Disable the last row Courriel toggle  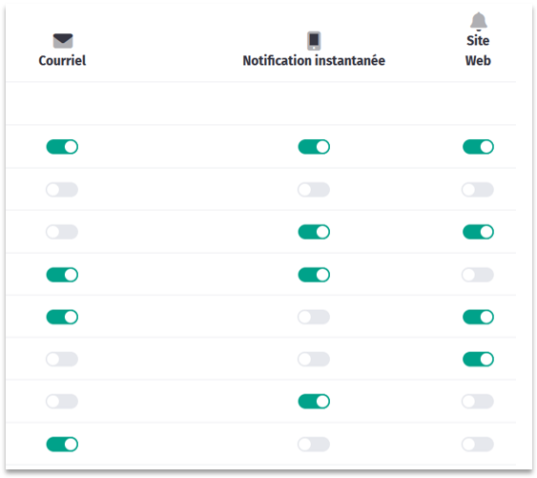tap(62, 445)
